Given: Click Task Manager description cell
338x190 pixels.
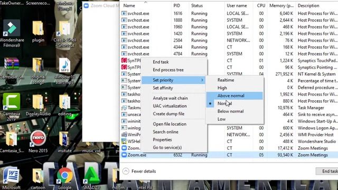Looking at the screenshot, I should point(311,108).
